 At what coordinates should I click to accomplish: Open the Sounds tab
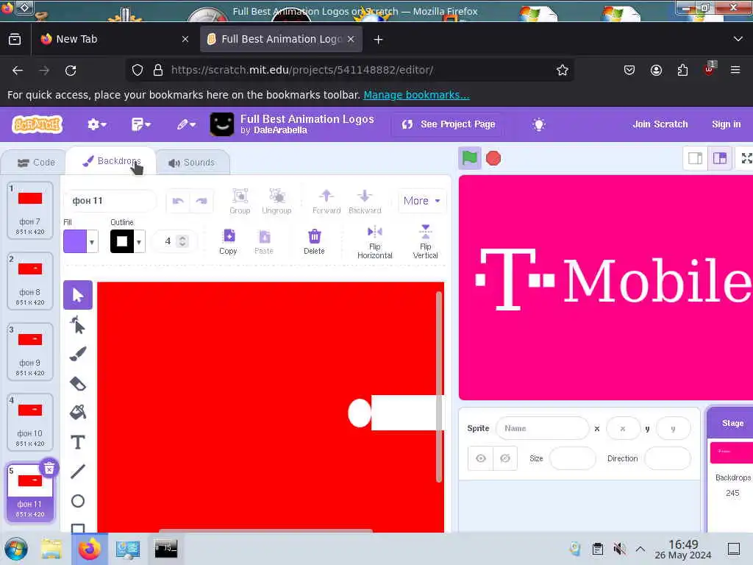[x=192, y=163]
